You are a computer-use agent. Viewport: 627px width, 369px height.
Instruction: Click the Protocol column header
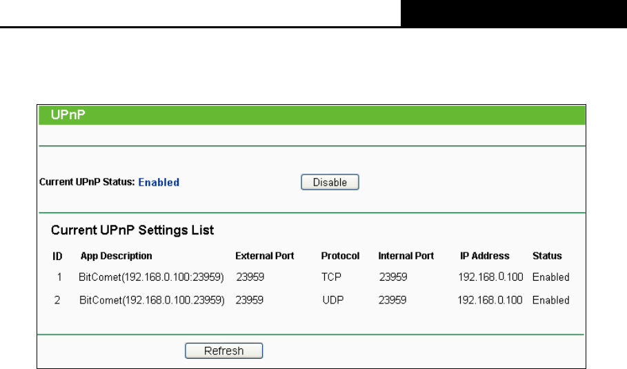pyautogui.click(x=340, y=256)
